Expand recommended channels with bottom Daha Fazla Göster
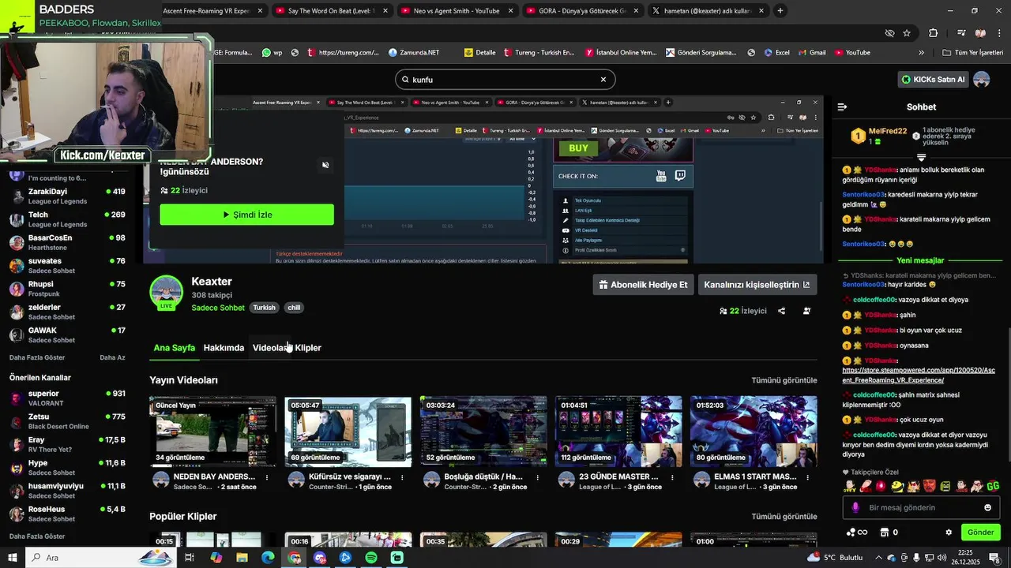Viewport: 1011px width, 568px height. click(x=37, y=536)
